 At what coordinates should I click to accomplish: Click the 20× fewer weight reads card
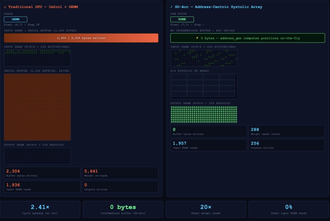[x=206, y=209]
